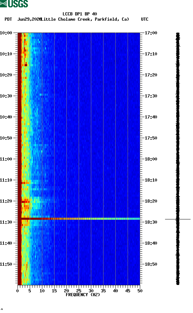Click the 10 Hz frequency tick label
Viewport: 193px width, 313px height.
click(42, 291)
